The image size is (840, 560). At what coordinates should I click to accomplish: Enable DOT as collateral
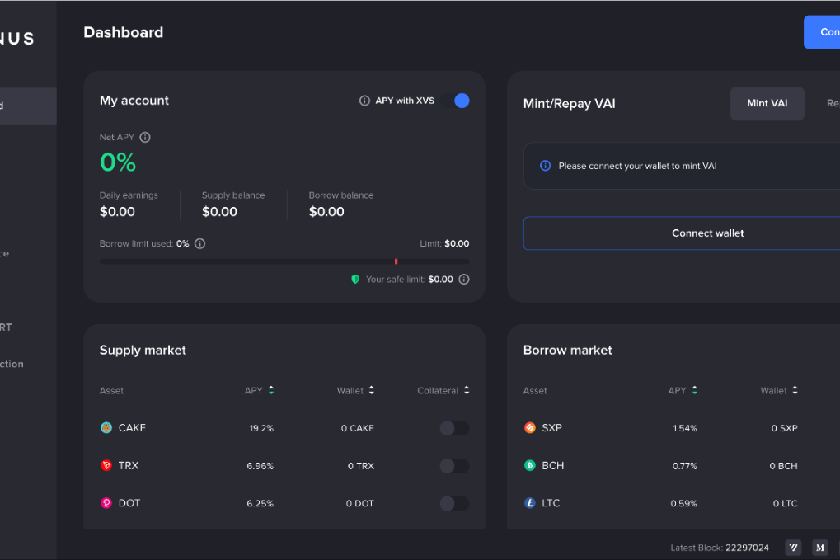(x=454, y=503)
